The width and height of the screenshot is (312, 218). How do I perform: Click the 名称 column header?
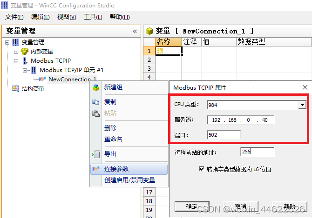tap(168, 42)
